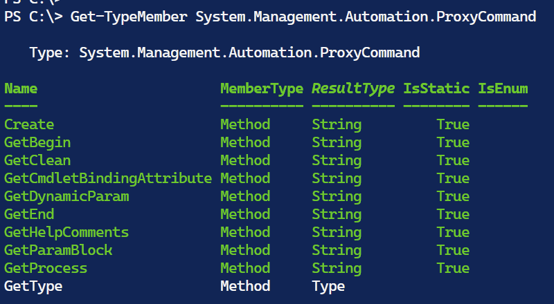Click the True value in Create row
Viewport: 554px width, 304px height.
pos(453,124)
